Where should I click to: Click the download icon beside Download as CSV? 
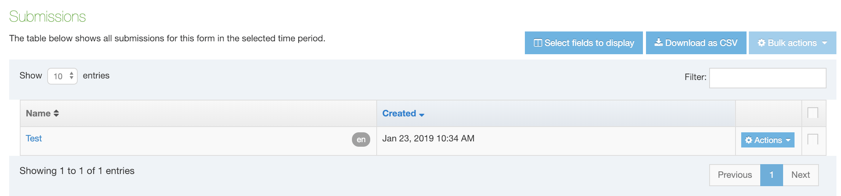coord(659,42)
